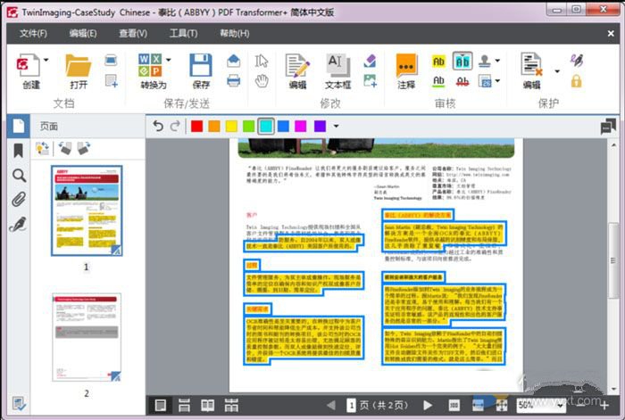Switch to single page view mode
The width and height of the screenshot is (625, 420).
click(x=160, y=406)
